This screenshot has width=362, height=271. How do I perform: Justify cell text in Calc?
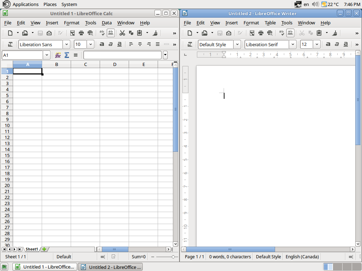coord(158,44)
